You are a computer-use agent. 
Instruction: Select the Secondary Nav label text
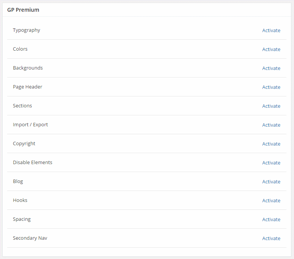[x=30, y=238]
